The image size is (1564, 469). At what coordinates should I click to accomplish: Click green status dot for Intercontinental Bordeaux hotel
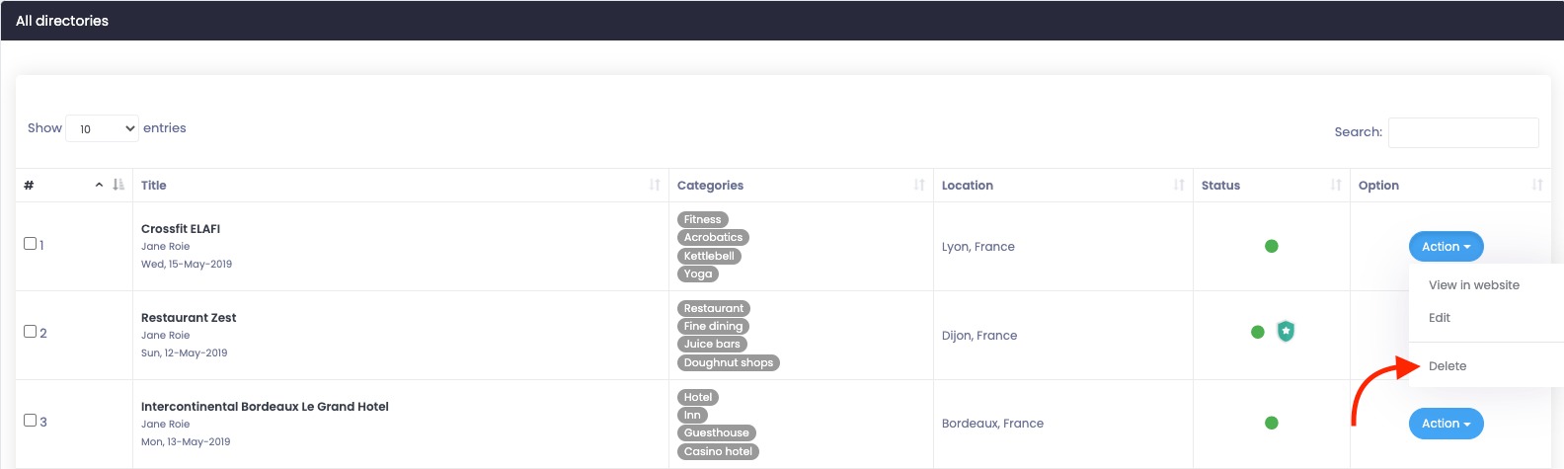click(1272, 423)
